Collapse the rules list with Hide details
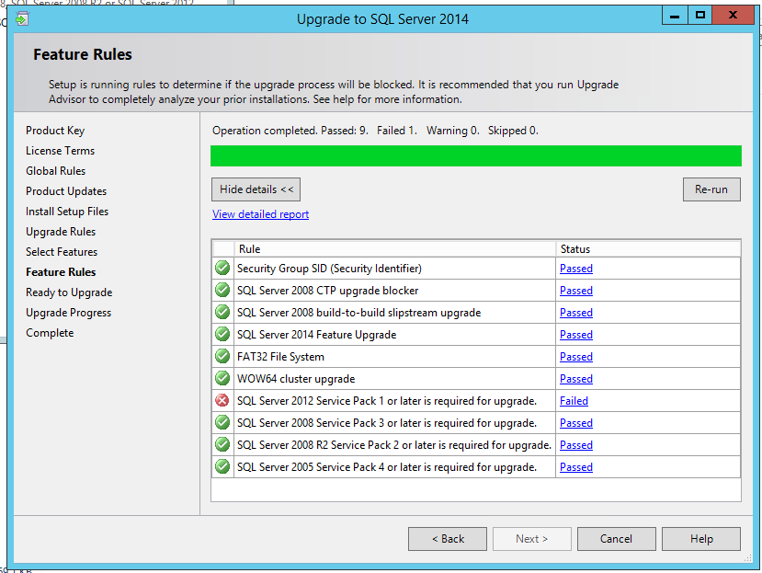Image resolution: width=762 pixels, height=573 pixels. (256, 189)
